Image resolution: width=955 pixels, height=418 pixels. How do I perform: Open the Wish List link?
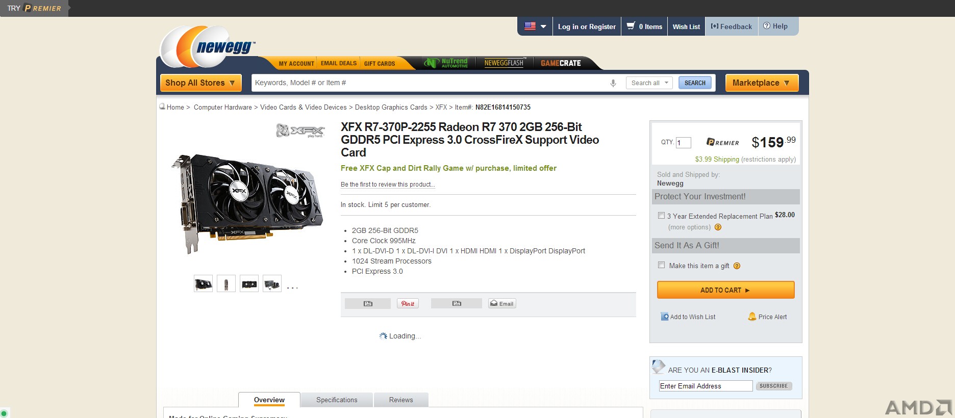tap(686, 27)
